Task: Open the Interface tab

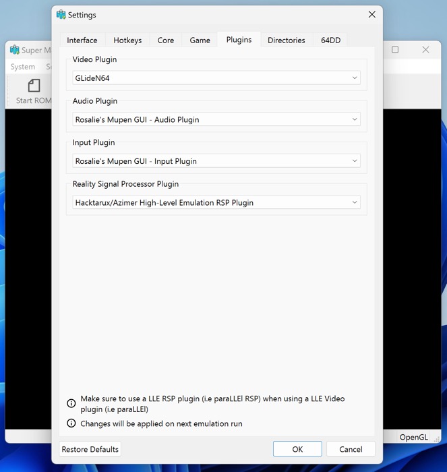Action: click(x=82, y=40)
